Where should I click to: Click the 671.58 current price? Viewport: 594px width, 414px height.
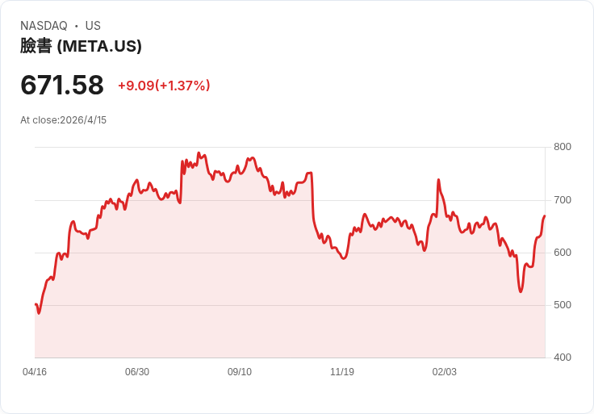tap(62, 85)
